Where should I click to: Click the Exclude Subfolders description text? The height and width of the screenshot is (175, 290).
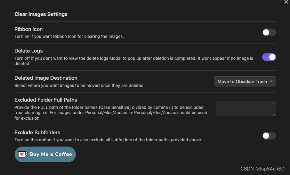108,140
